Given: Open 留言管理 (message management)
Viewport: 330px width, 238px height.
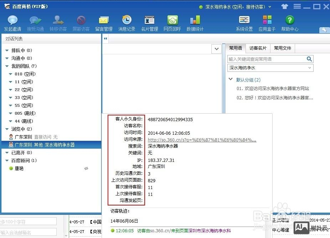Looking at the screenshot, I should click(104, 22).
